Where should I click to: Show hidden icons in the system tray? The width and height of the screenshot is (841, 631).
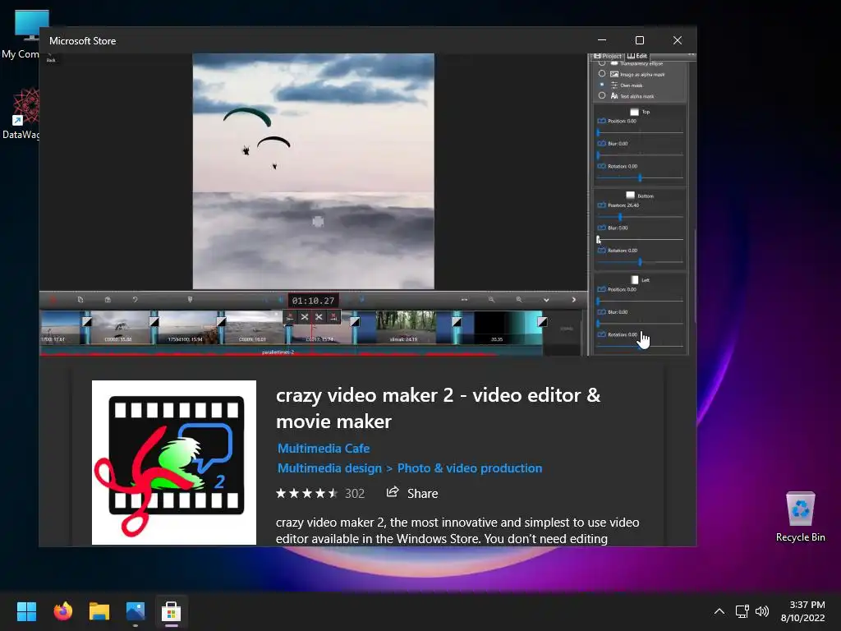pos(719,611)
